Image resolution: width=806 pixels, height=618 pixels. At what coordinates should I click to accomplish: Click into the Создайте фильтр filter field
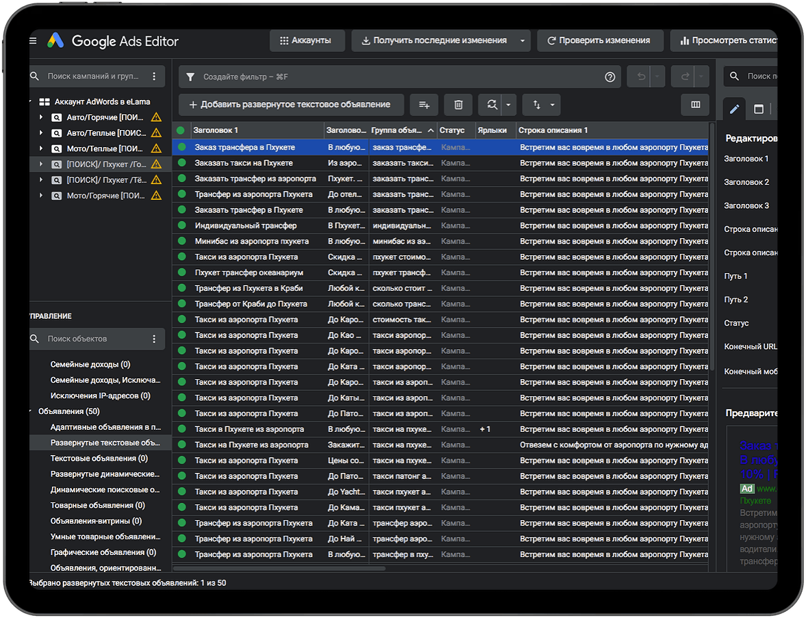pos(397,77)
